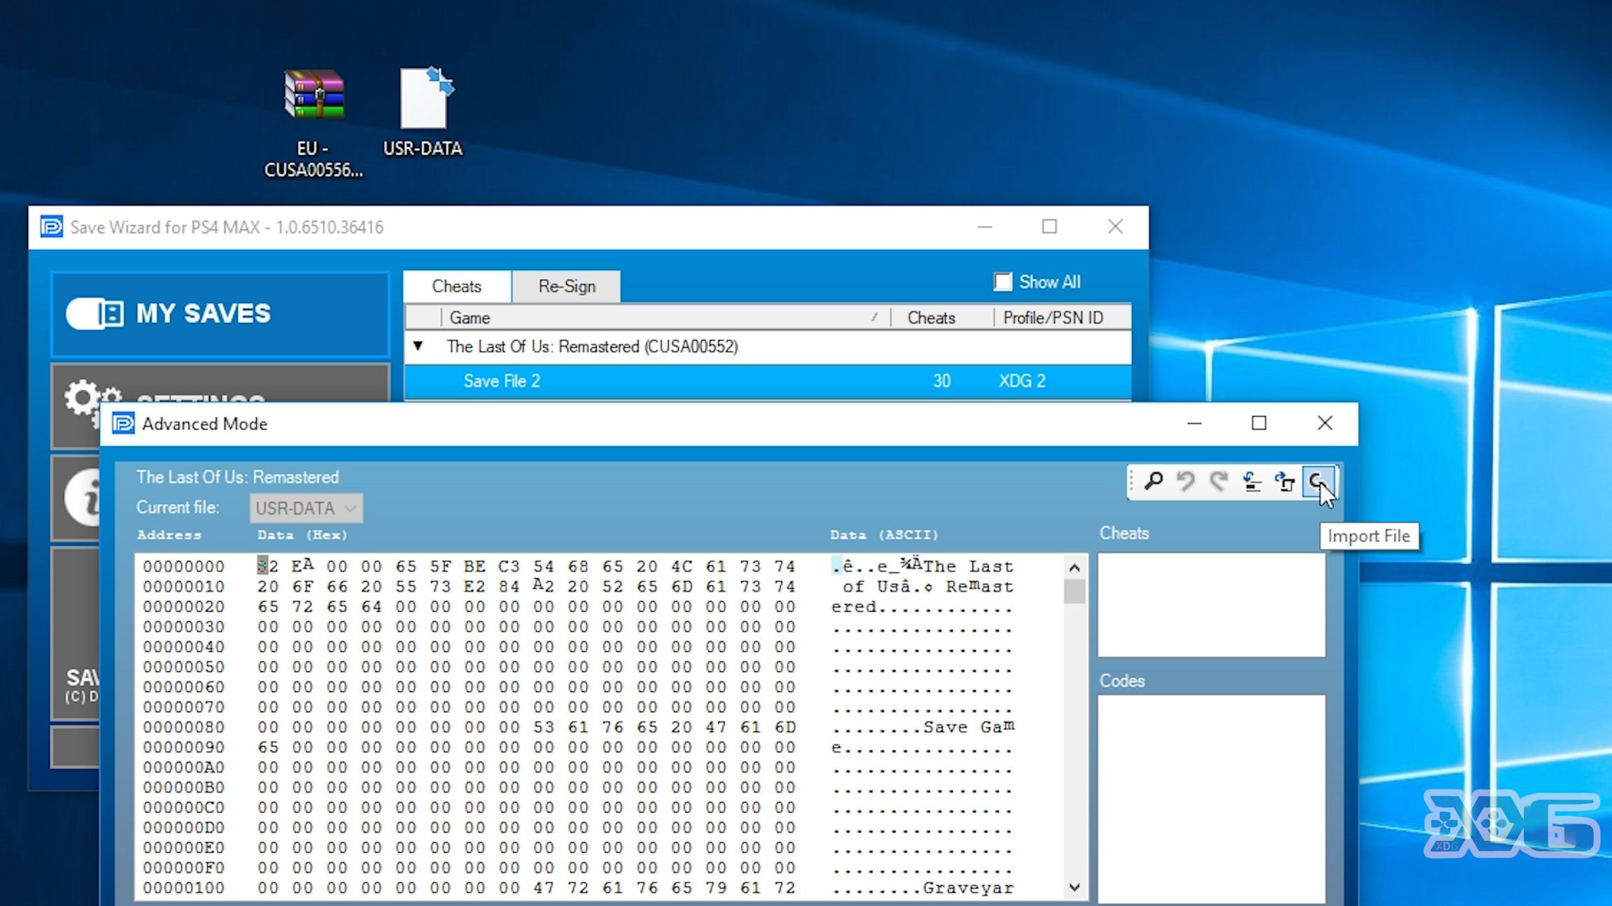The height and width of the screenshot is (906, 1612).
Task: Select Save File 2 row in saves list
Action: (x=770, y=380)
